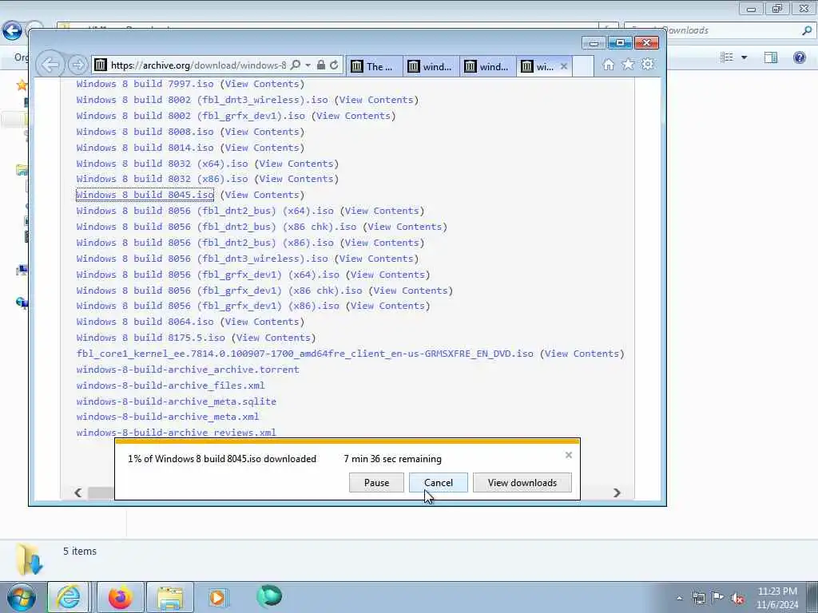Click Windows 8 build 7997.iso link
Viewport: 818px width, 613px height.
coord(145,84)
